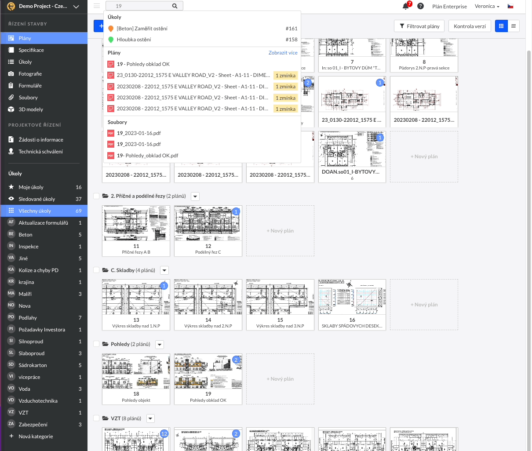Open dropdown for Pohledy folder
The image size is (532, 451).
tap(160, 345)
